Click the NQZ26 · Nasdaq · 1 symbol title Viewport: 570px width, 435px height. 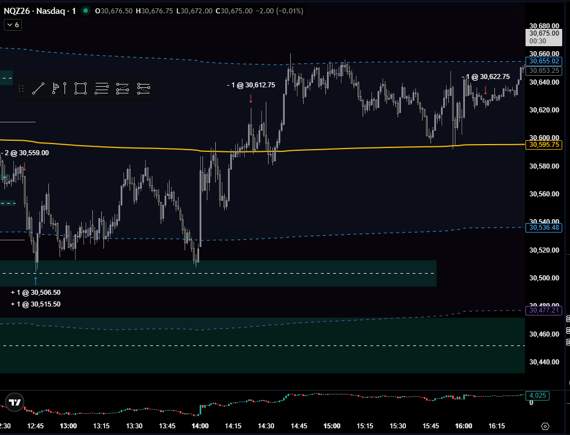coord(40,11)
